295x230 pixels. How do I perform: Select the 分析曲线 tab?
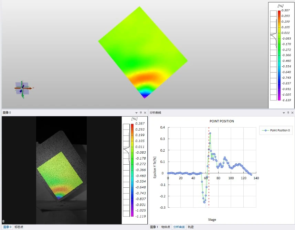[x=179, y=227]
